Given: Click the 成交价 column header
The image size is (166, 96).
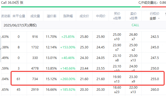Looking at the screenshot, I should tap(84, 16).
